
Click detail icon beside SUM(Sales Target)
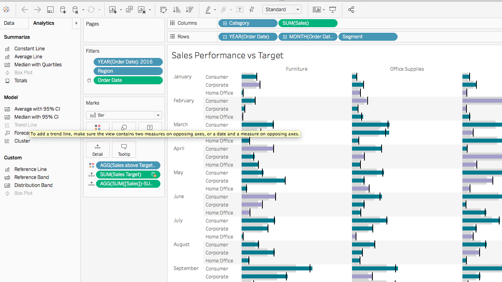(x=92, y=175)
